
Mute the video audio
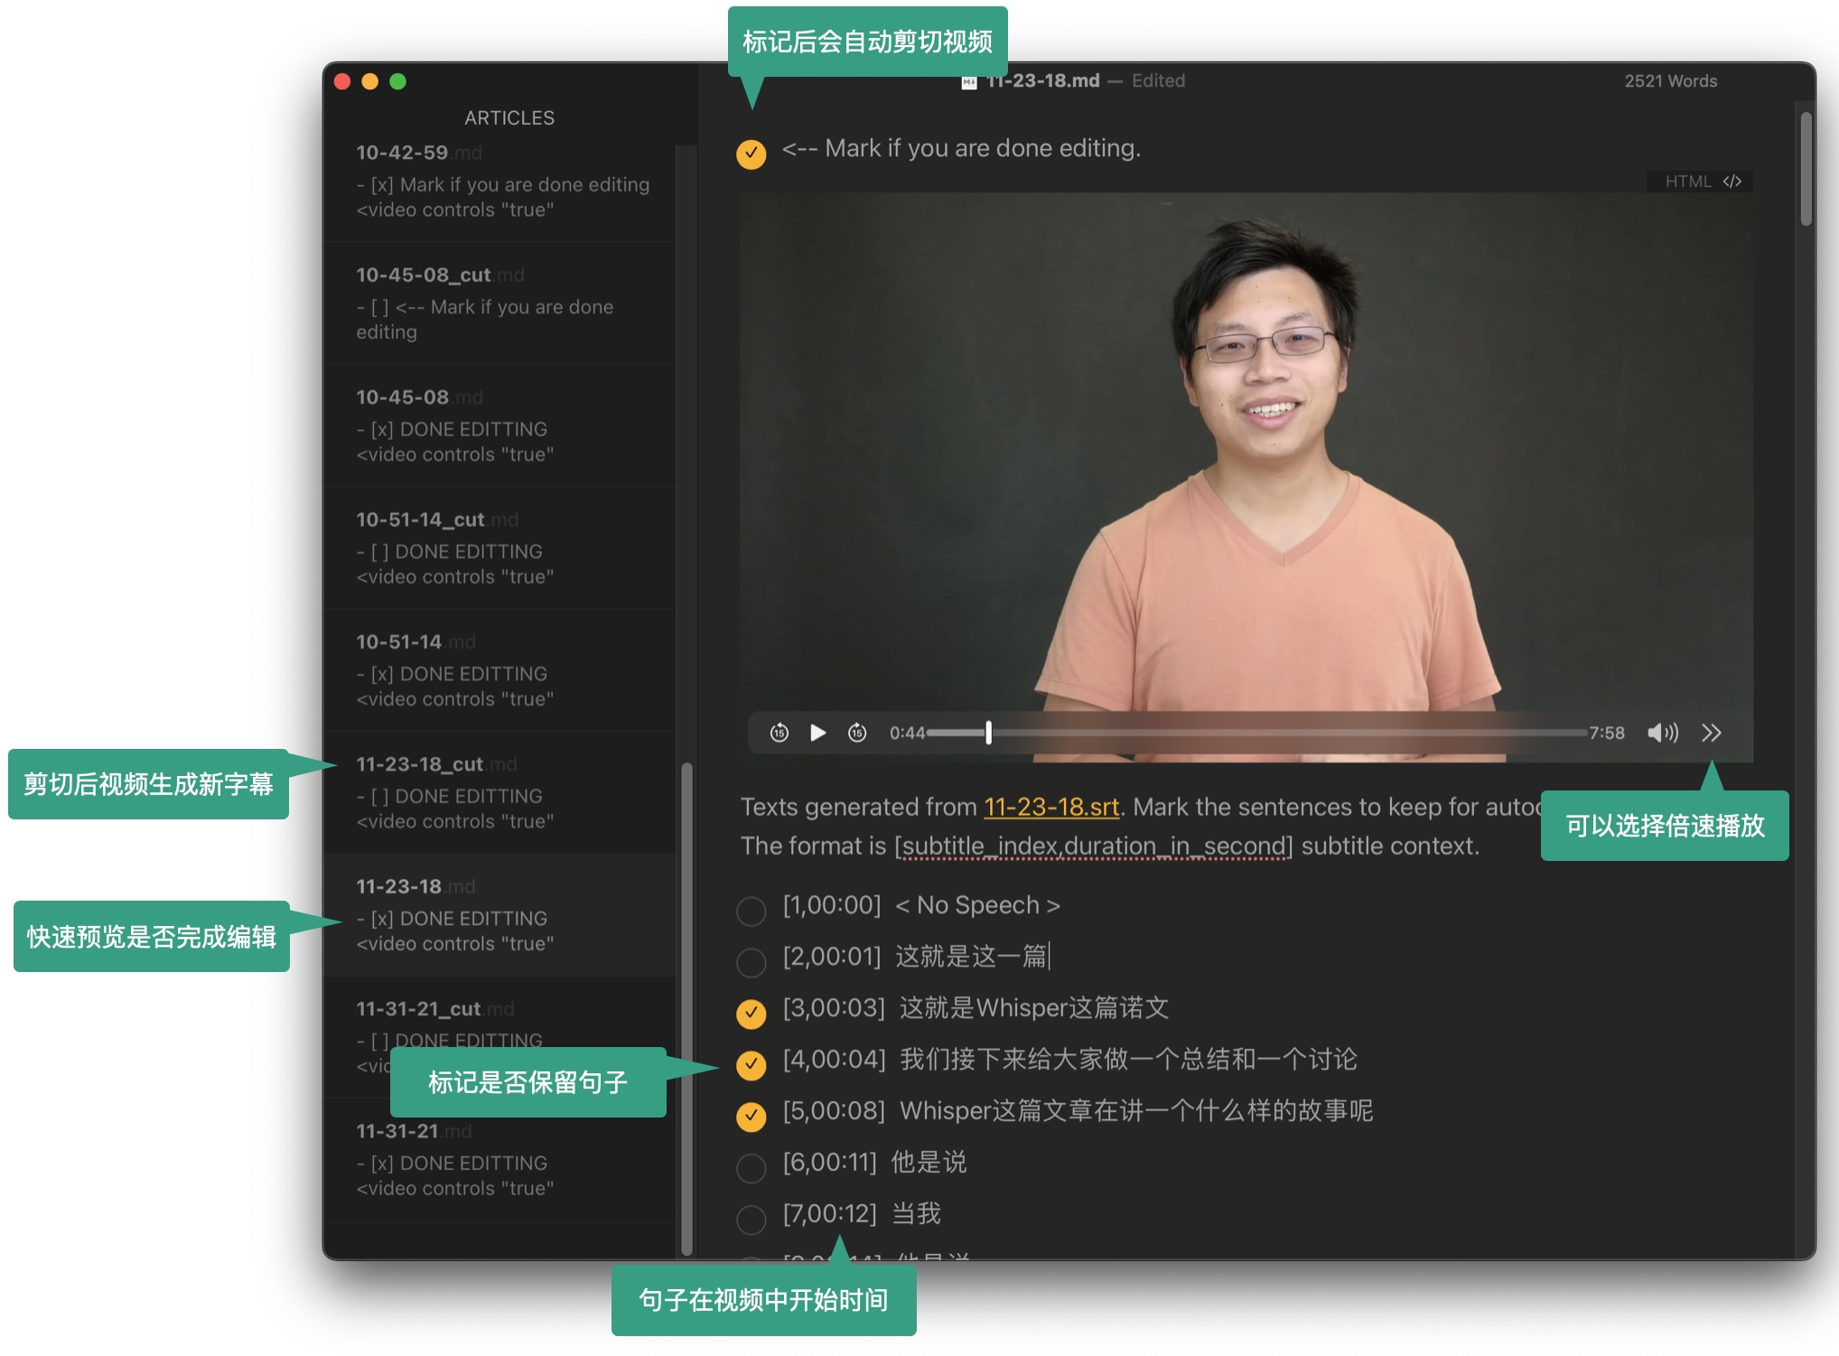(1662, 734)
